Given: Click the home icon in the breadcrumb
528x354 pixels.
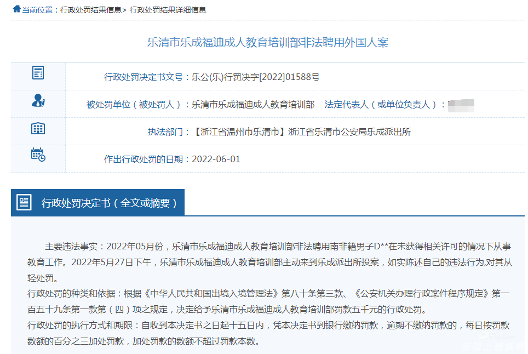Looking at the screenshot, I should (16, 9).
